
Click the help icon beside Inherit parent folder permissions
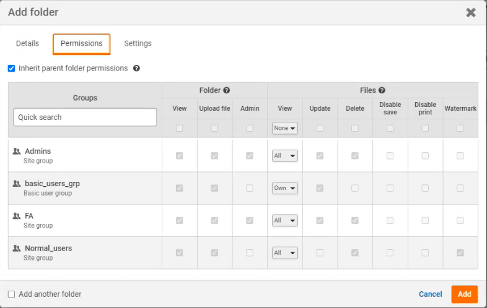[x=136, y=69]
